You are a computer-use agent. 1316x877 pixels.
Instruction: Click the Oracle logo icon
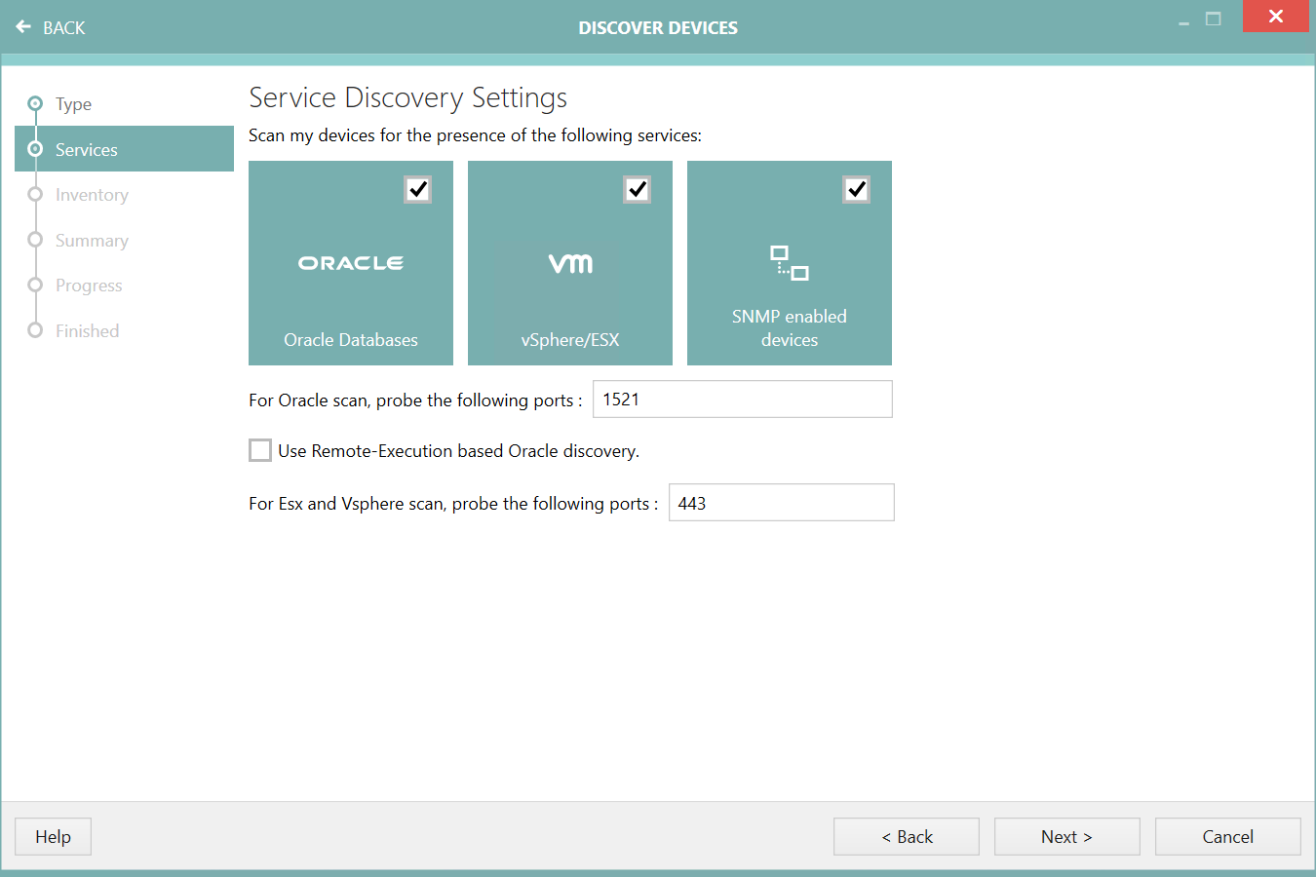(351, 261)
